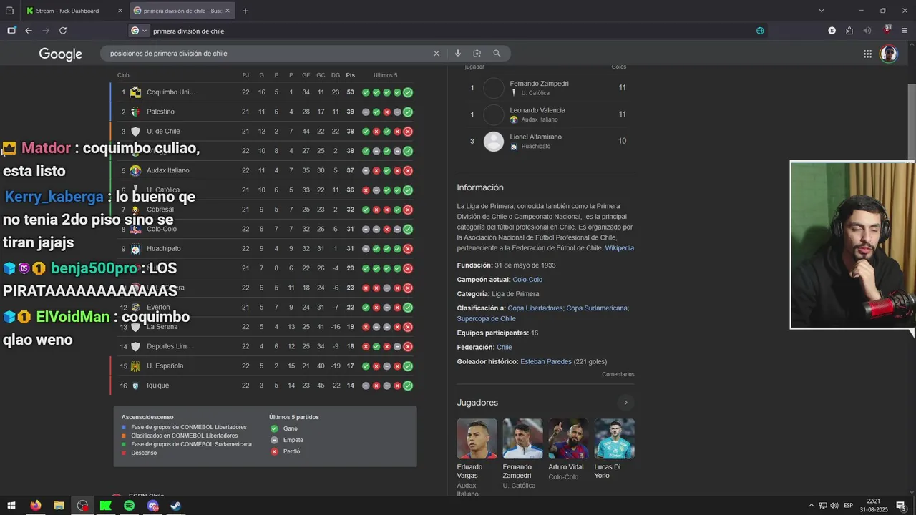Search by image with Google Lens

[x=477, y=54]
